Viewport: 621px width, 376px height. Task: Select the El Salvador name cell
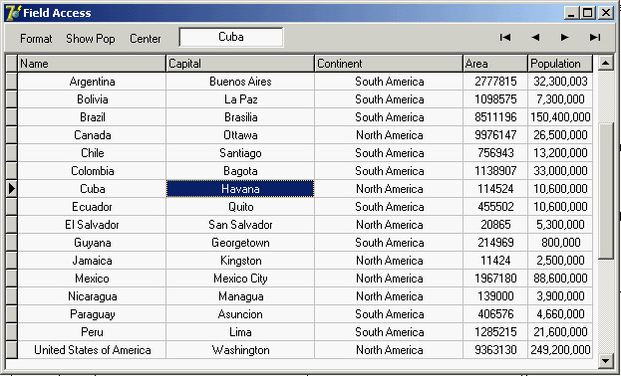[x=92, y=225]
